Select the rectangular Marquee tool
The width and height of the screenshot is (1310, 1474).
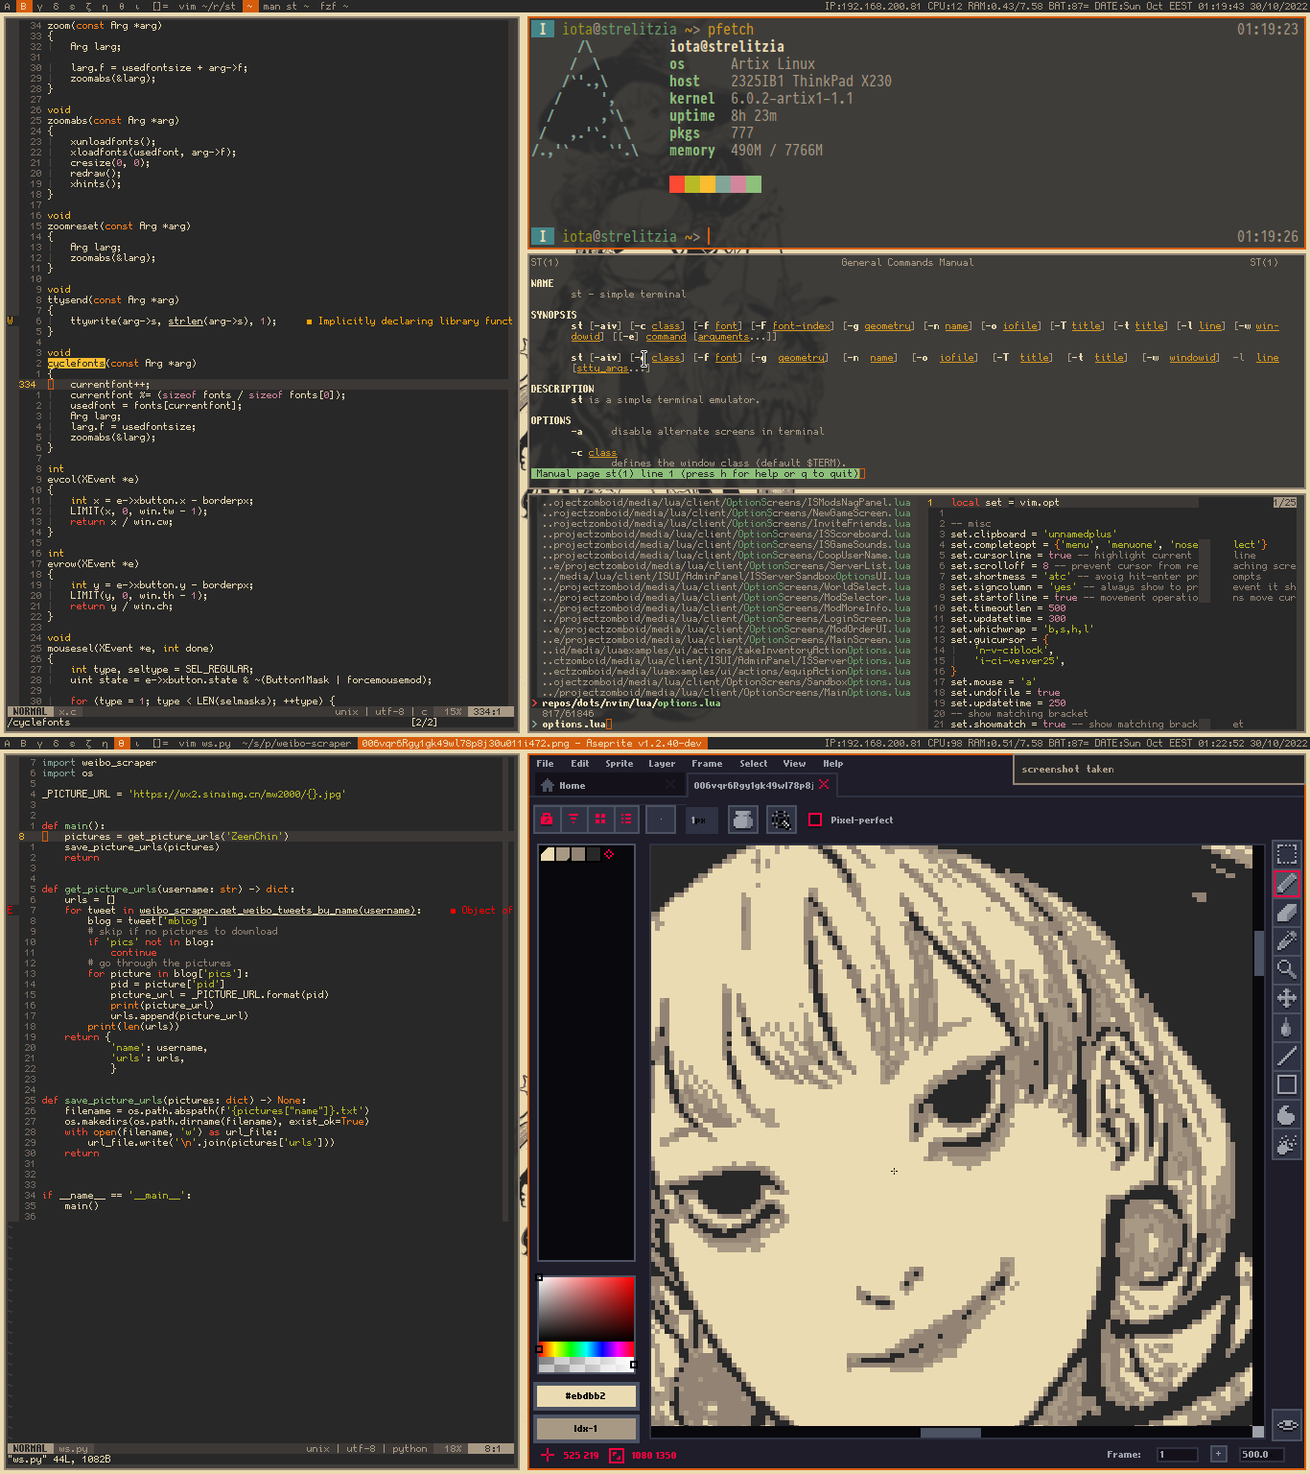click(x=1287, y=854)
